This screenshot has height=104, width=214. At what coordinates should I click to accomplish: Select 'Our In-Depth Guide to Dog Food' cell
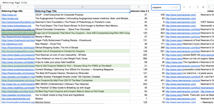click(82, 95)
